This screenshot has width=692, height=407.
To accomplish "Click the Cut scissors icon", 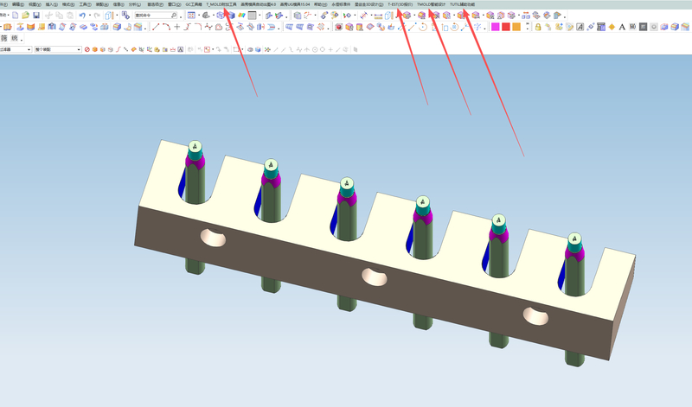I will click(x=48, y=16).
